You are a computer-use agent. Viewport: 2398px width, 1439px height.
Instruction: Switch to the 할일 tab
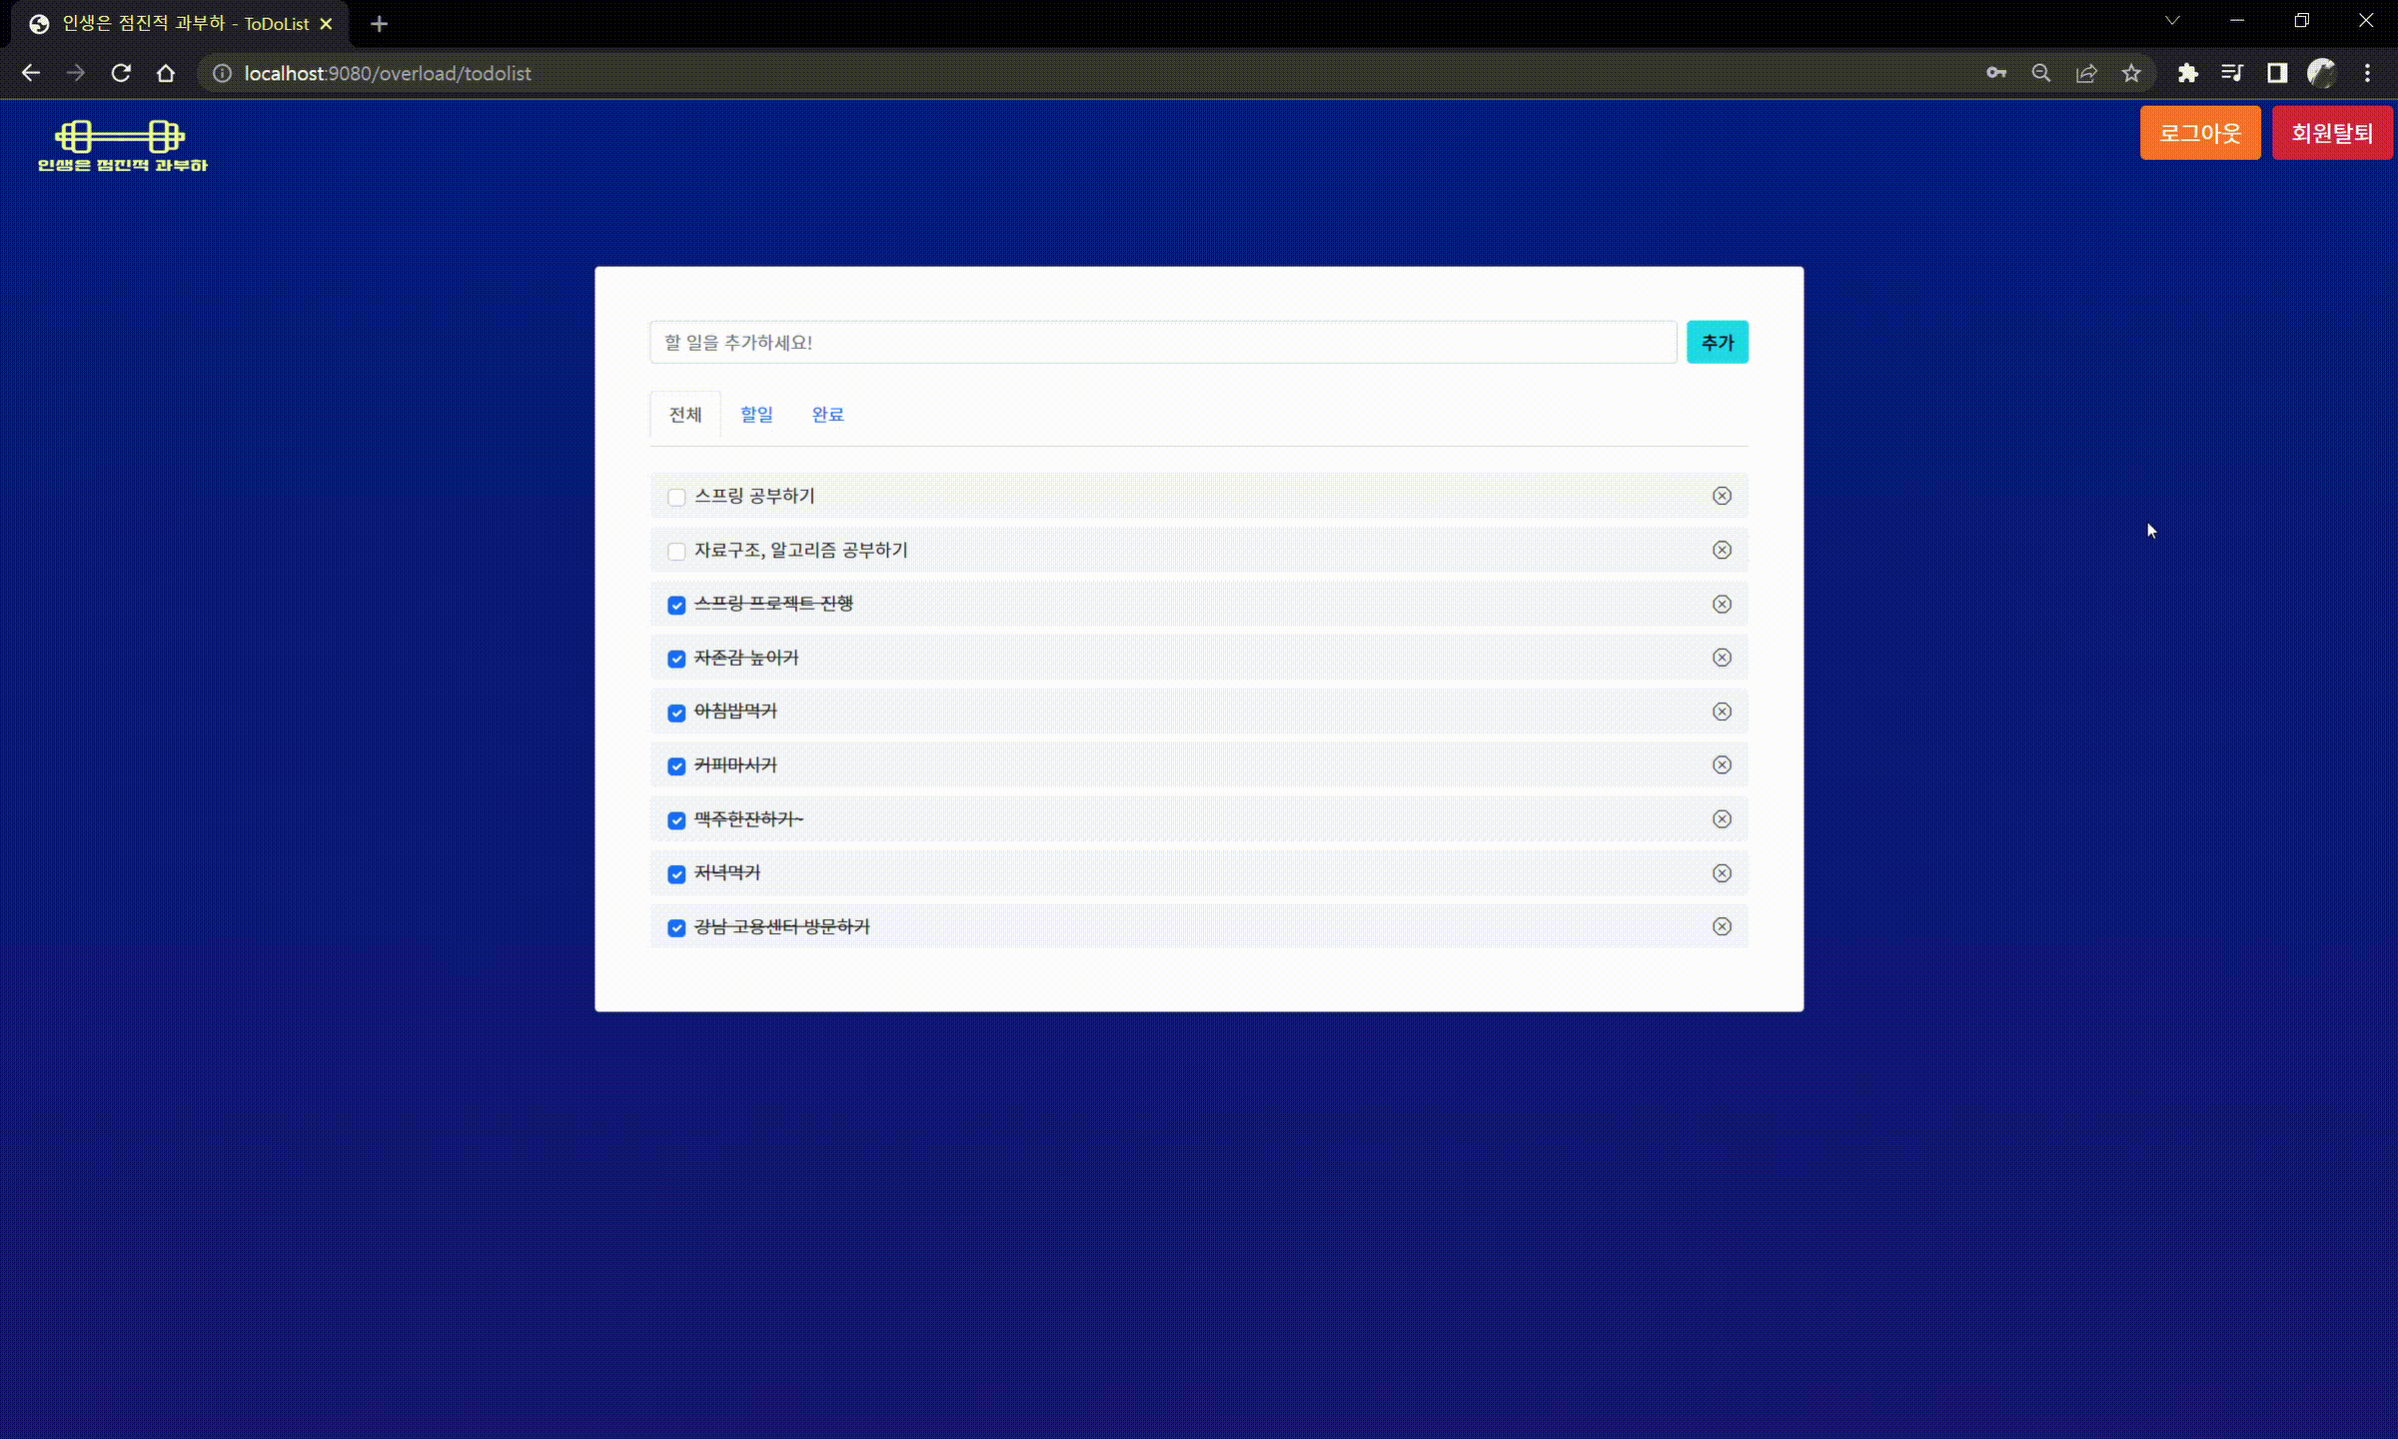coord(756,415)
